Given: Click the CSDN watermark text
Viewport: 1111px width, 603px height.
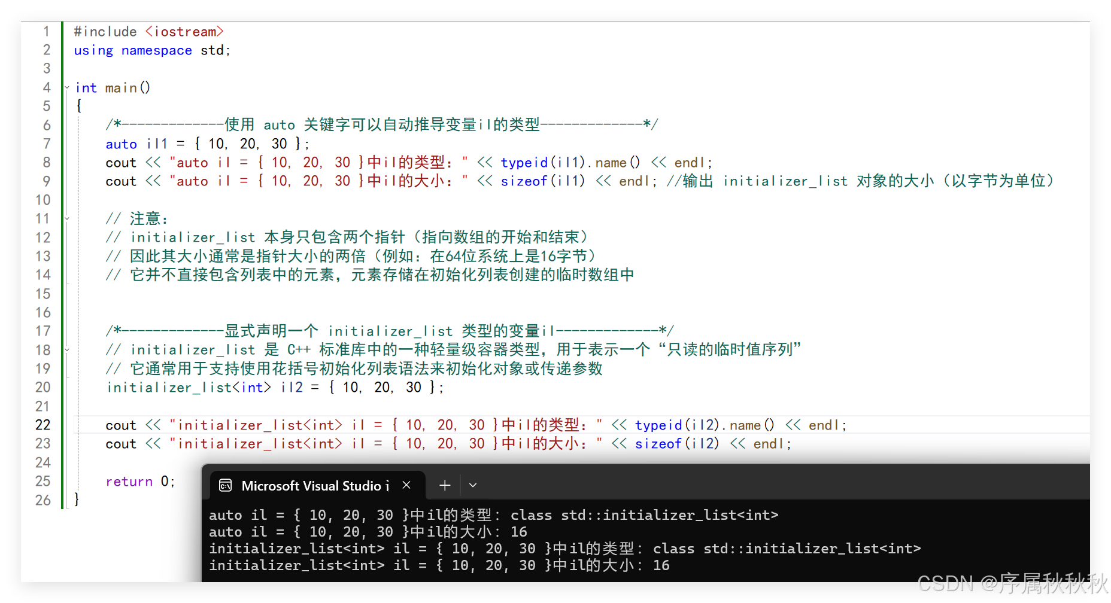Looking at the screenshot, I should tap(1012, 583).
